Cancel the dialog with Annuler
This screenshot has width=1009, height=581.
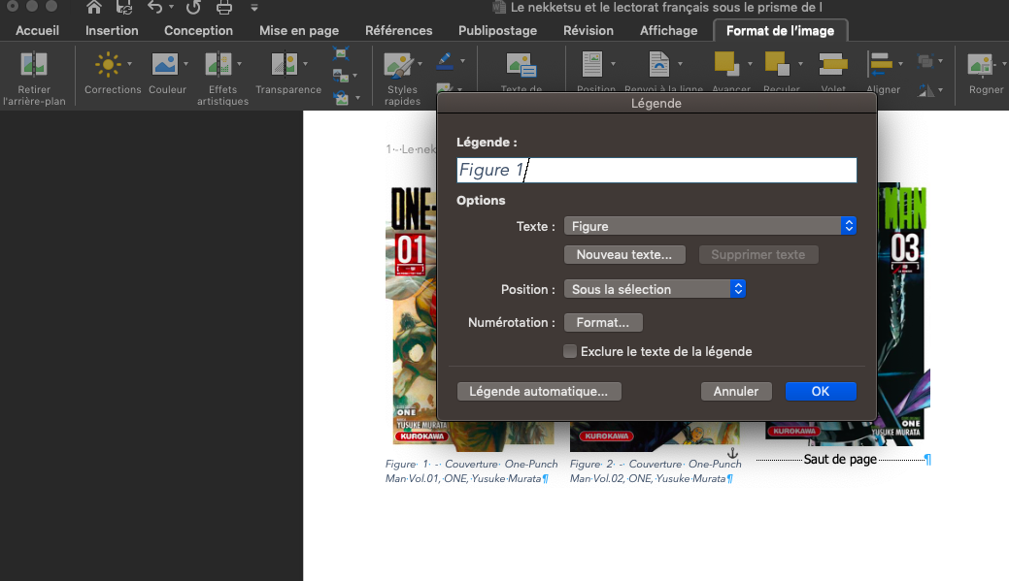point(736,392)
